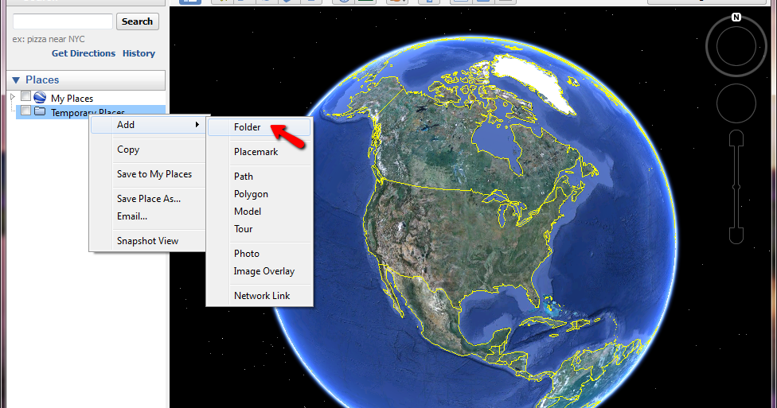Open the Get Directions link
This screenshot has width=777, height=408.
tap(84, 53)
